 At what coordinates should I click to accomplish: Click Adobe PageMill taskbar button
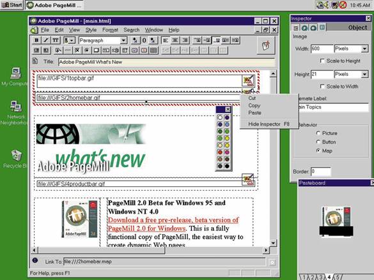tap(54, 5)
